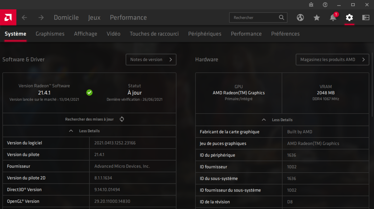
Task: Click Fournisseur row label
Action: (19, 166)
